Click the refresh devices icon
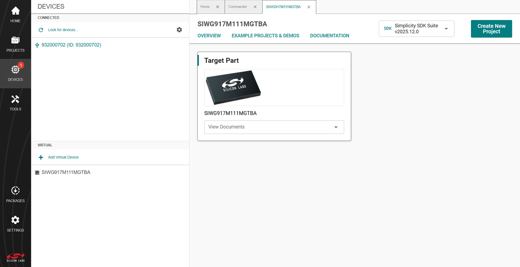The height and width of the screenshot is (267, 520). [x=41, y=30]
